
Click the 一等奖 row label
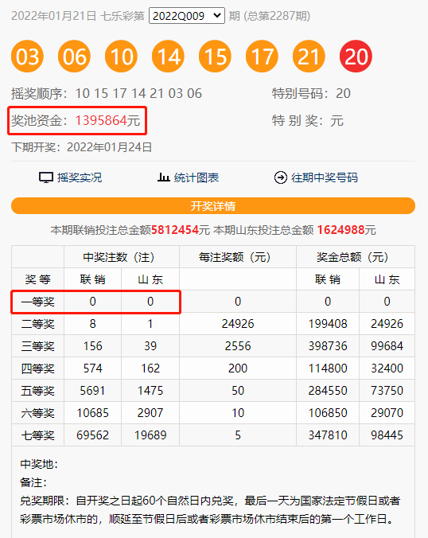pyautogui.click(x=37, y=302)
